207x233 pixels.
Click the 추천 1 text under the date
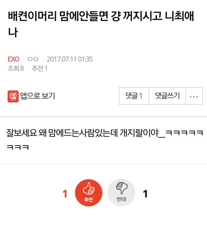[39, 68]
